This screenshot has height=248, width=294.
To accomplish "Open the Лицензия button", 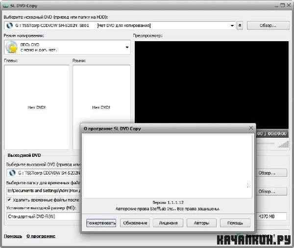I will tap(168, 223).
